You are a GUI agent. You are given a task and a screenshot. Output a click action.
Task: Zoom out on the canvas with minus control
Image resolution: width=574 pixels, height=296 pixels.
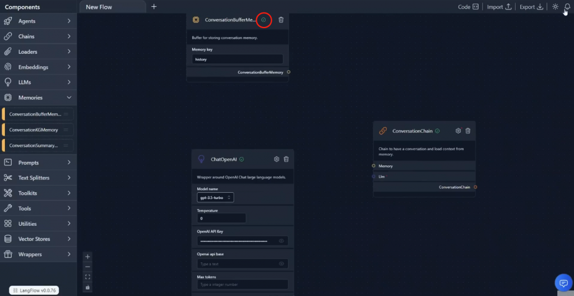tap(87, 267)
